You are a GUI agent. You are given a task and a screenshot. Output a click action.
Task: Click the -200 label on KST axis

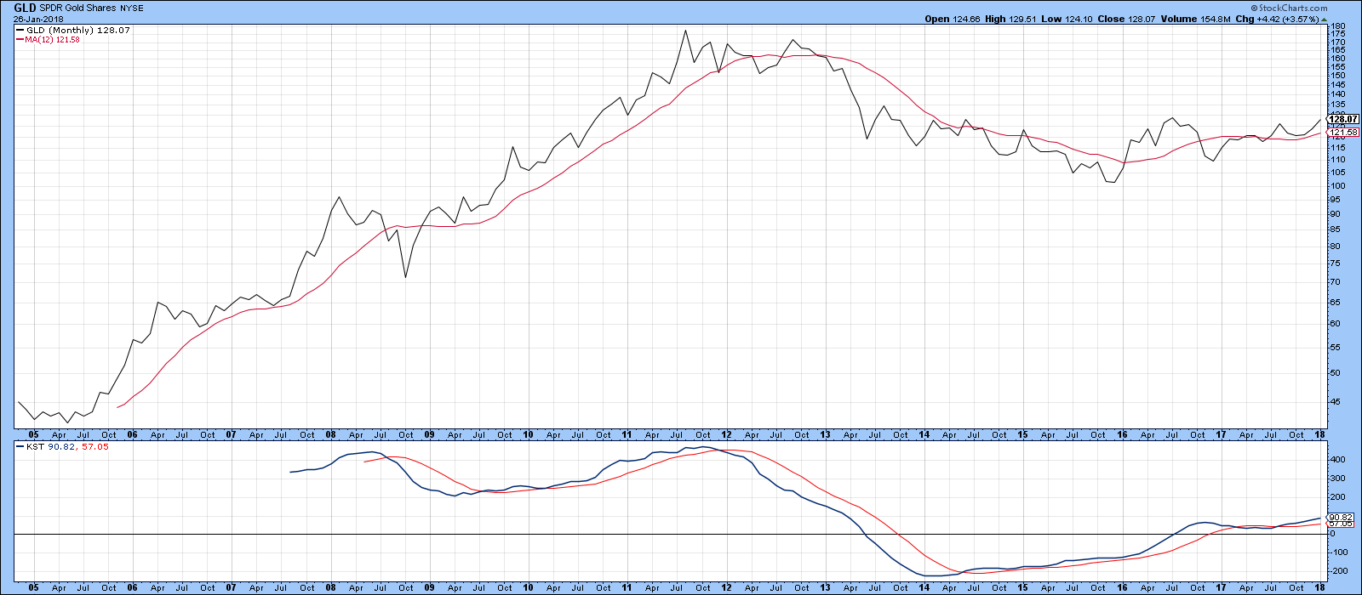1337,571
